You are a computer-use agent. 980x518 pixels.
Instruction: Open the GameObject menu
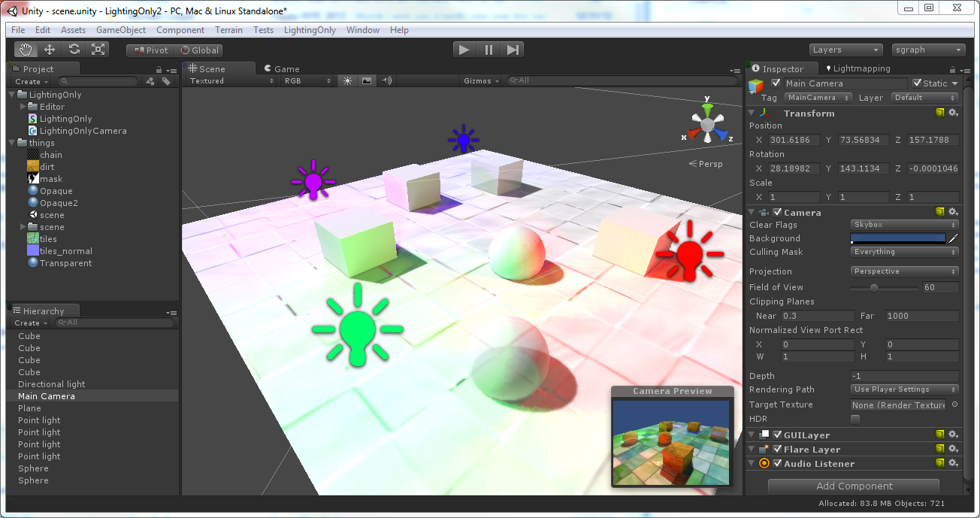click(x=121, y=30)
